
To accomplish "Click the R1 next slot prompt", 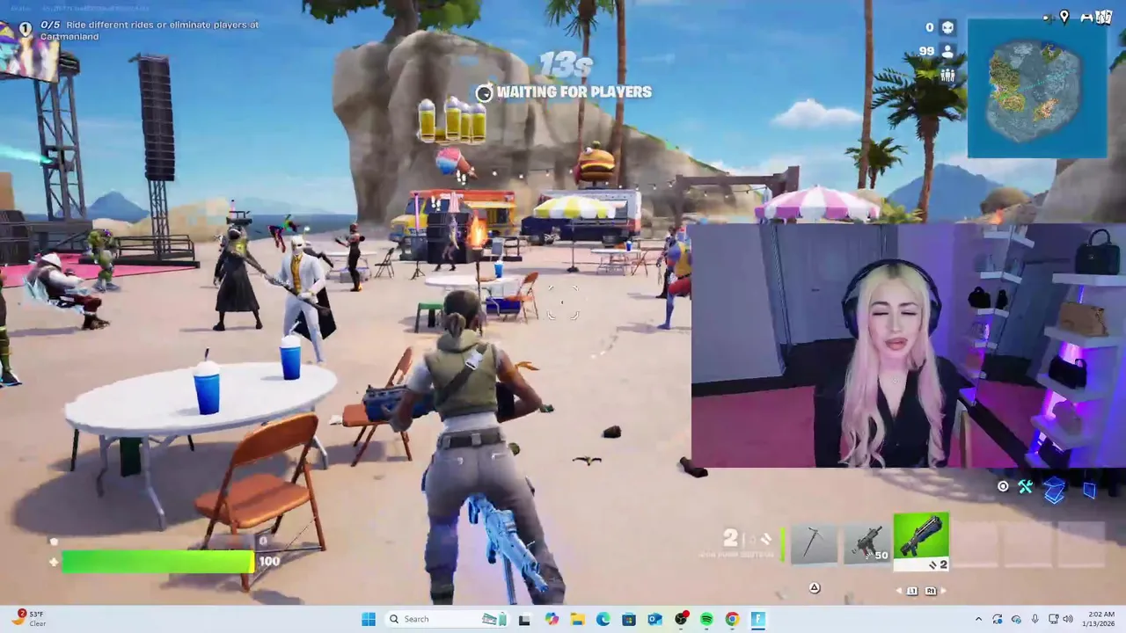I will tap(931, 591).
